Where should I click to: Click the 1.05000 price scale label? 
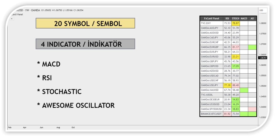coord(262,86)
